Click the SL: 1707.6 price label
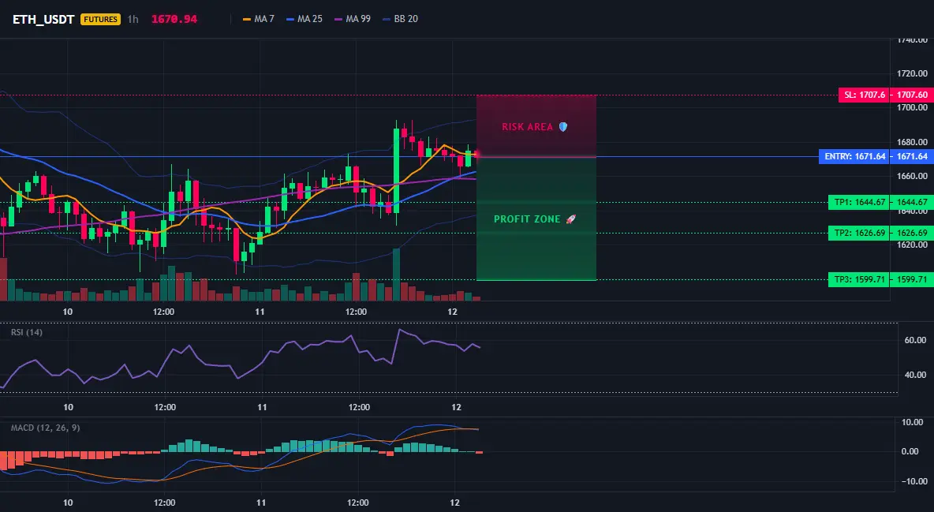Viewport: 934px width, 512px height. coord(865,95)
